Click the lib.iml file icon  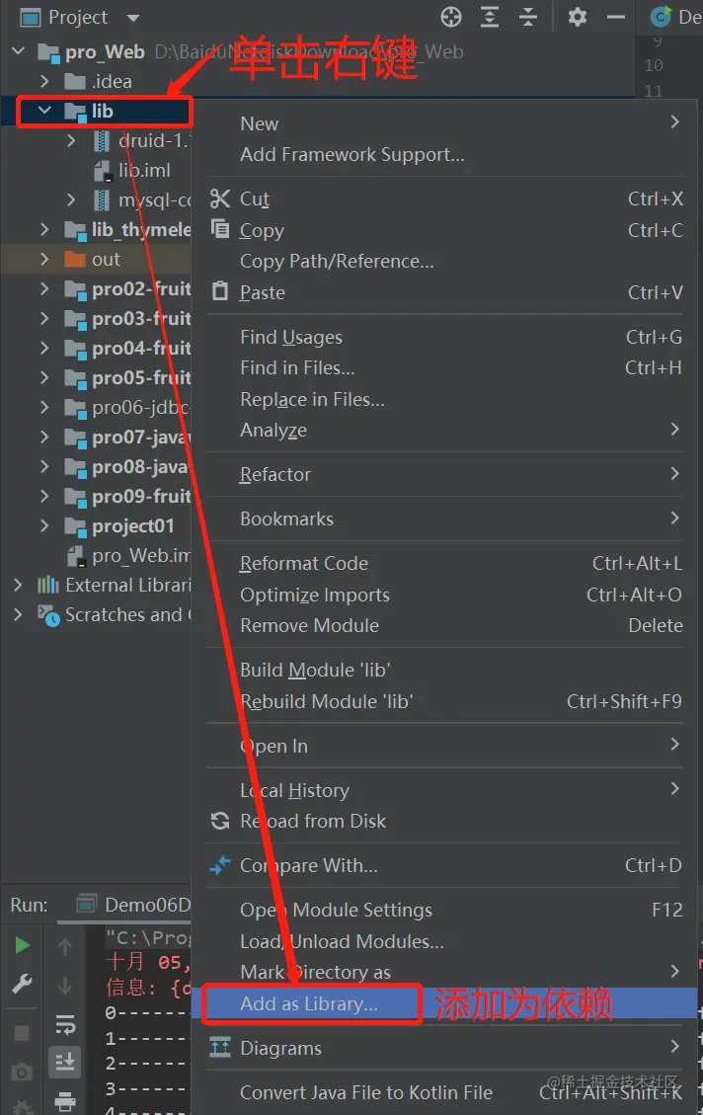click(103, 171)
